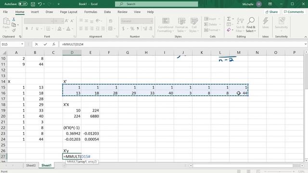Click the Share button
Viewport: 308px width, 173px height.
click(x=271, y=12)
